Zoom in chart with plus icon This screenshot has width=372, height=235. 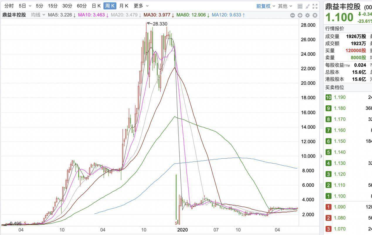tap(300, 15)
